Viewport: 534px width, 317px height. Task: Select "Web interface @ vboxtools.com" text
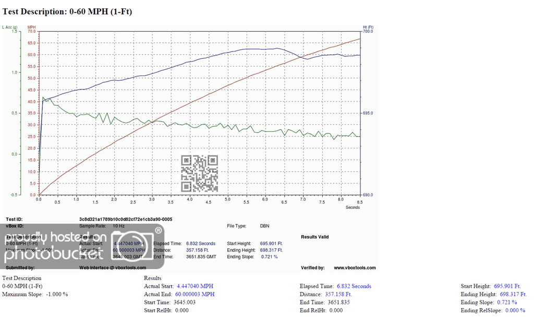[x=113, y=268]
